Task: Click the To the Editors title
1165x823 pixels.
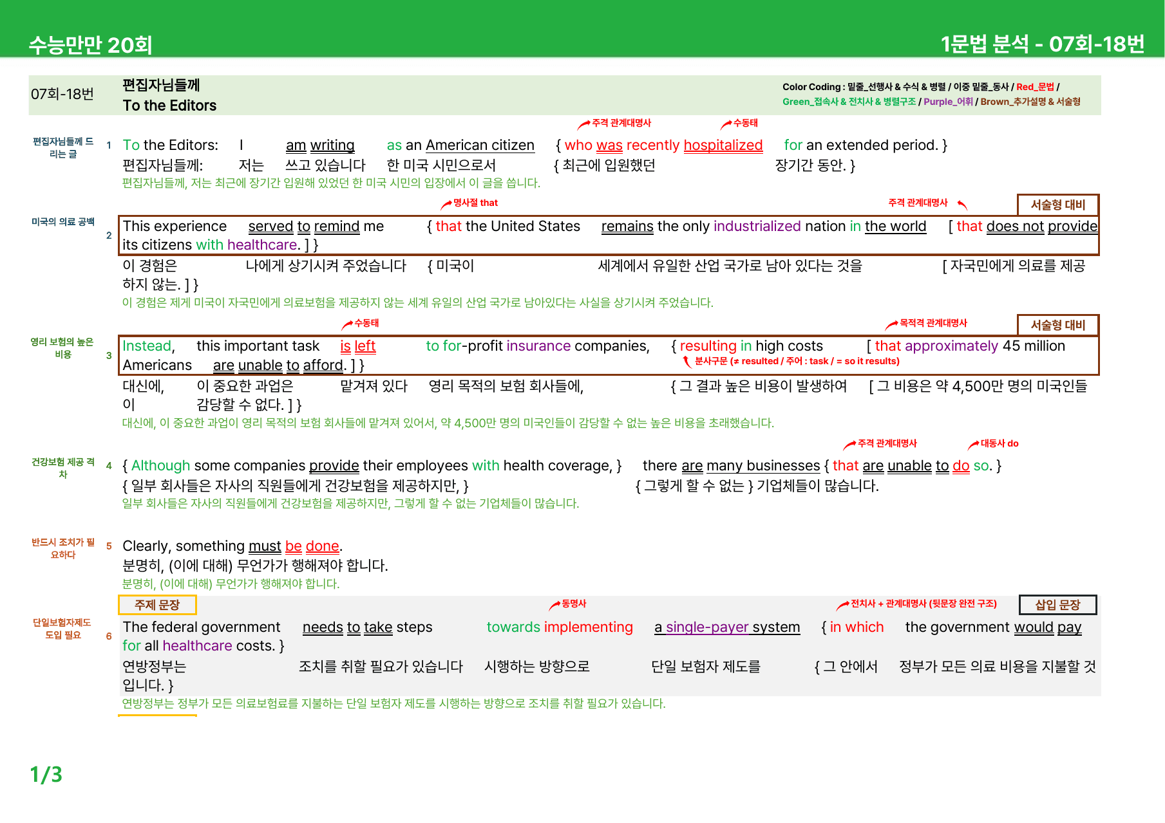Action: tap(169, 106)
